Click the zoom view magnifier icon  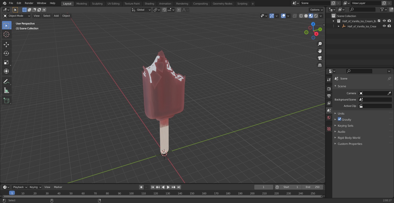tap(320, 44)
